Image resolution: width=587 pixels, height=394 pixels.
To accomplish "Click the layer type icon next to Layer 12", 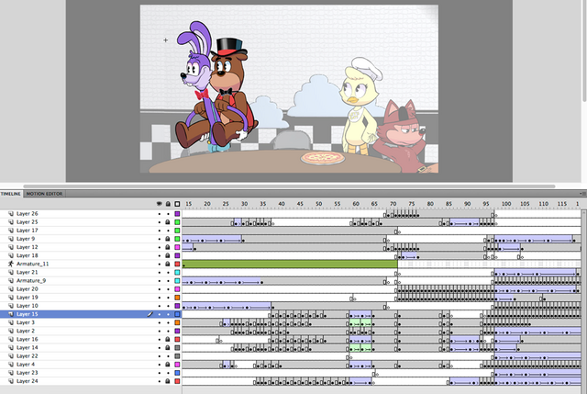I will click(x=11, y=247).
